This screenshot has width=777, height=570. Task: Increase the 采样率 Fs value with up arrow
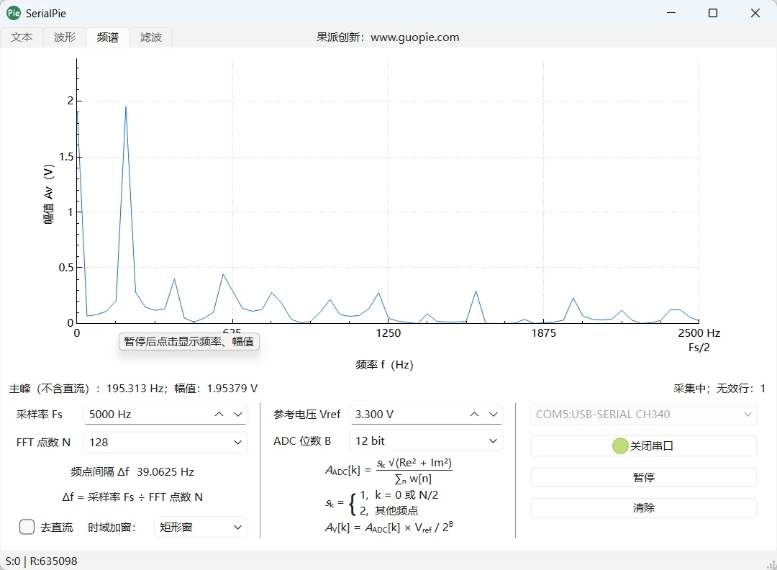219,415
